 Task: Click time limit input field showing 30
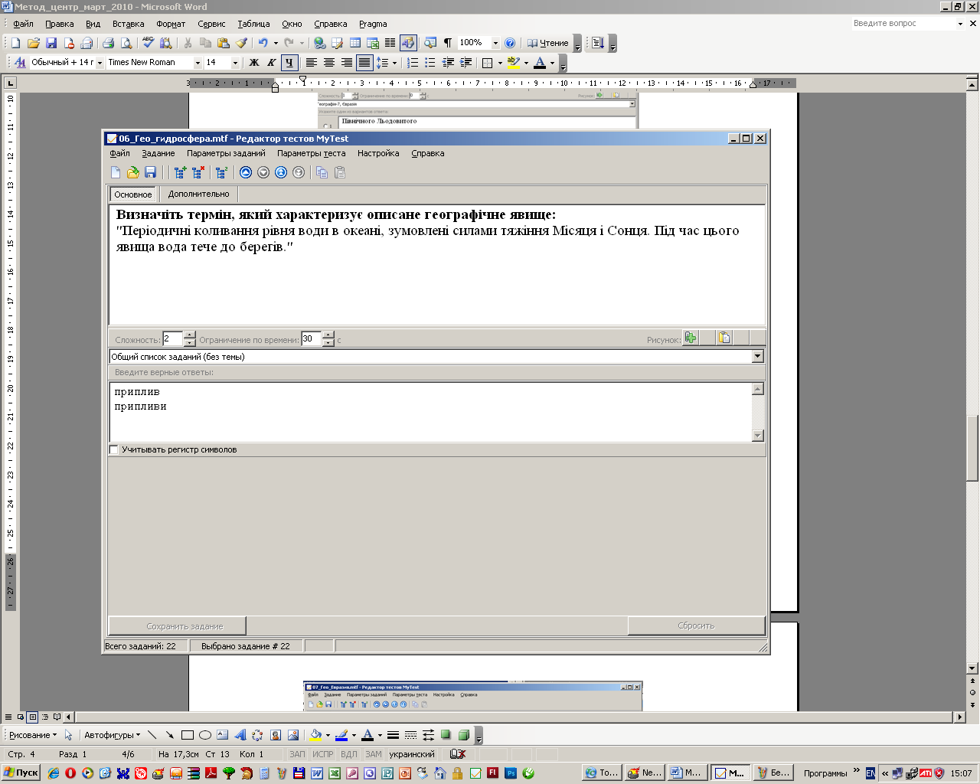pyautogui.click(x=311, y=338)
